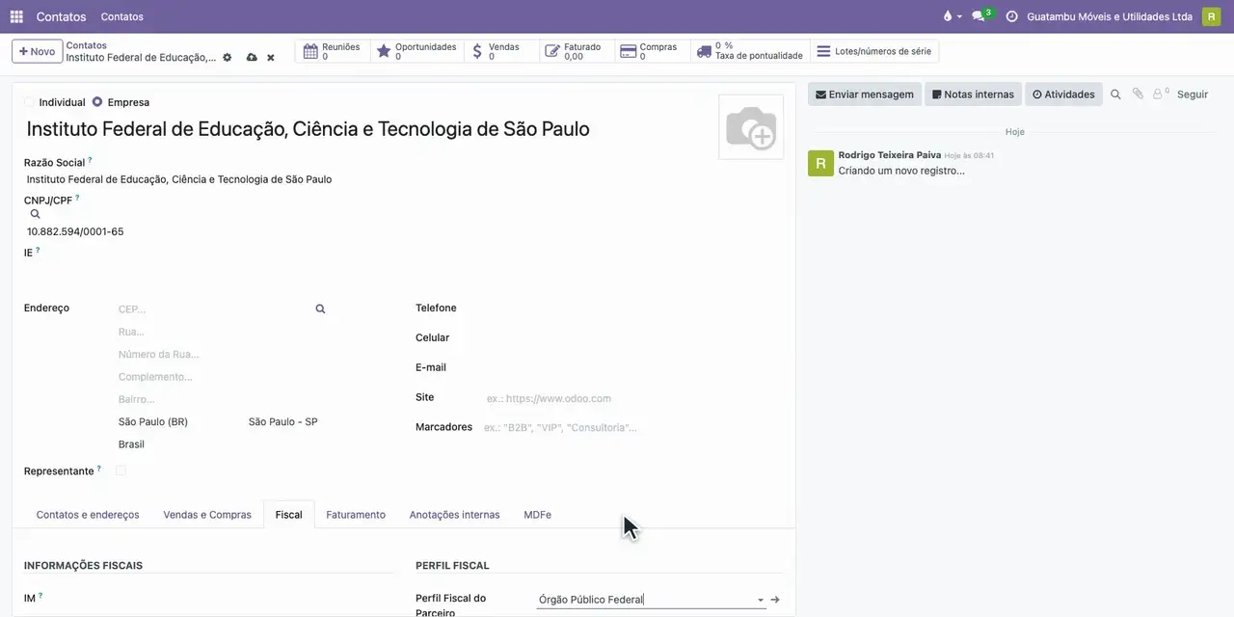Click the Atividades button
Screen dimensions: 1234x617
(1063, 94)
